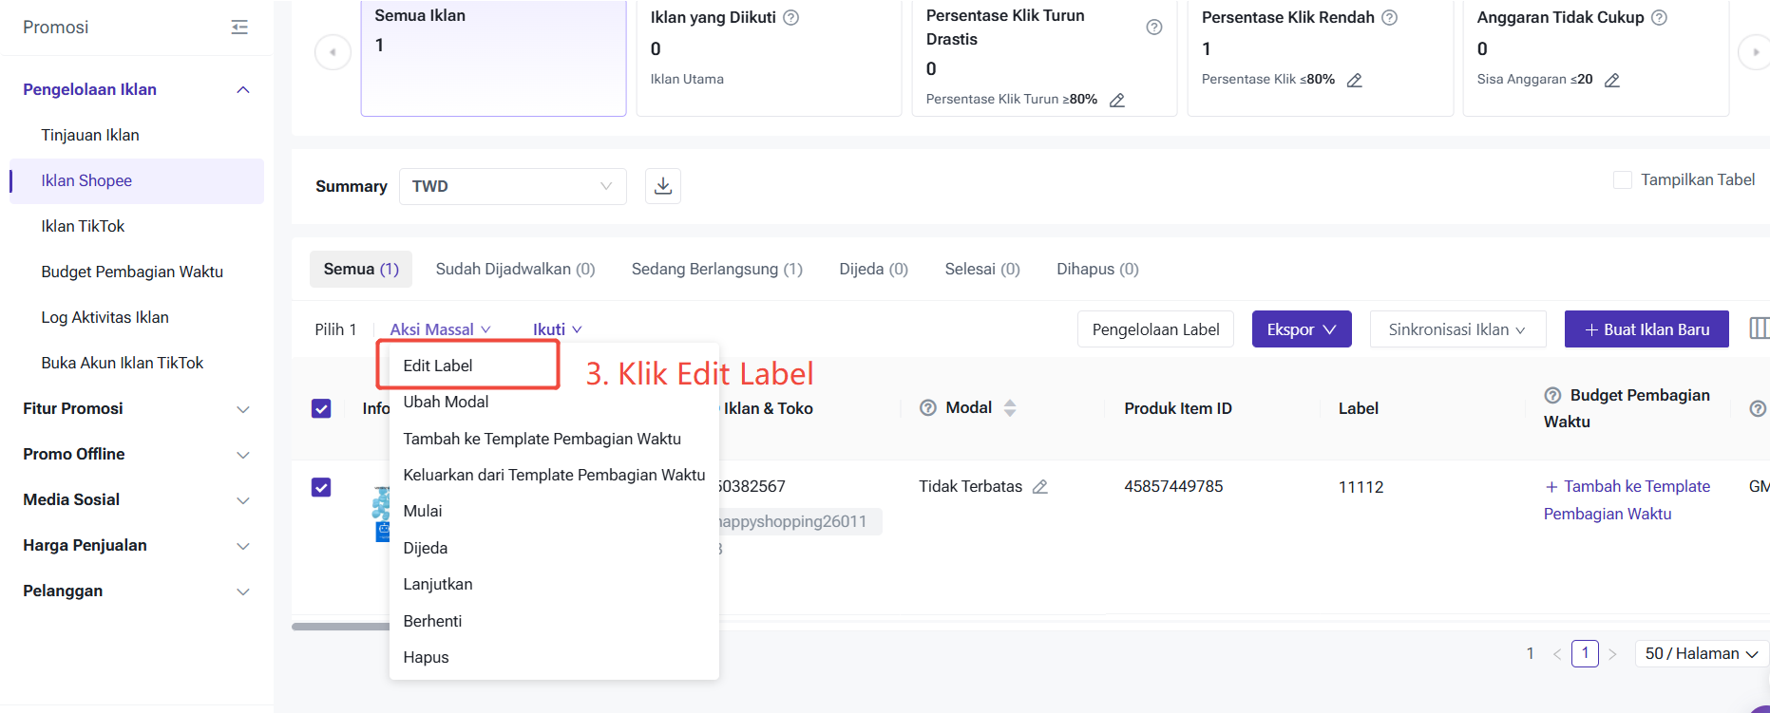Uncheck the select-all header checkbox
Viewport: 1770px width, 713px height.
click(x=321, y=408)
